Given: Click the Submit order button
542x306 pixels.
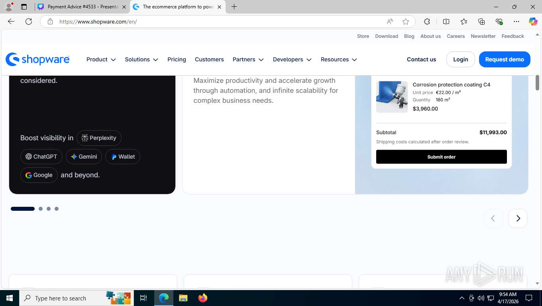Looking at the screenshot, I should pos(442,157).
